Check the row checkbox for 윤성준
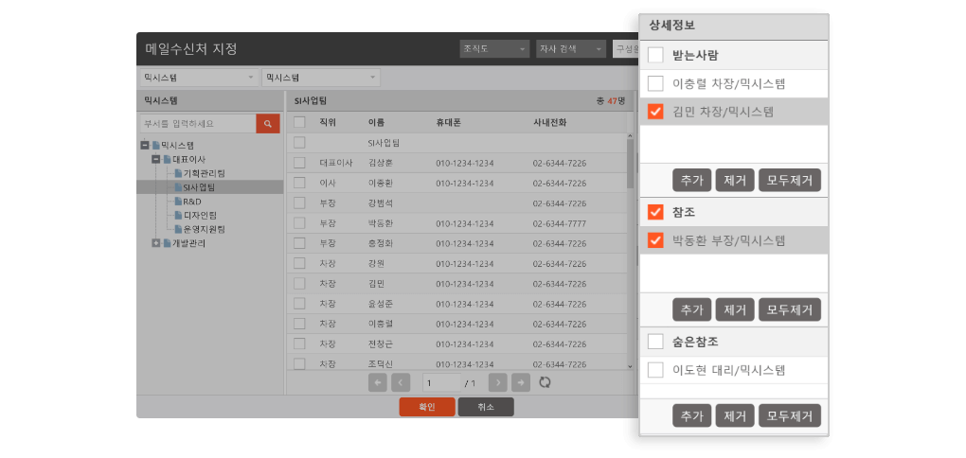966x458 pixels. 299,304
